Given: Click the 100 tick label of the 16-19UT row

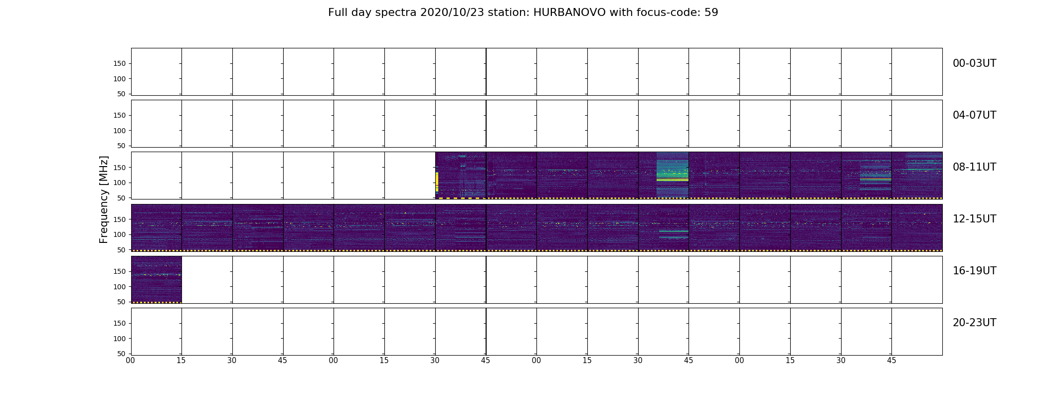Looking at the screenshot, I should click(x=120, y=287).
